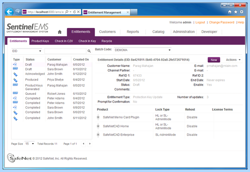
Task: Expand the SafeNet Memo Card Plugin product
Action: coord(98,117)
